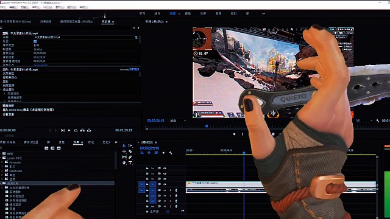390x219 pixels.
Task: Open timeline display settings wrench
Action: pyautogui.click(x=171, y=153)
